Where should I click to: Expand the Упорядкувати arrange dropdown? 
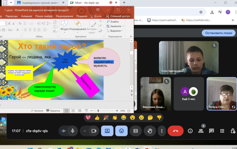78,29
